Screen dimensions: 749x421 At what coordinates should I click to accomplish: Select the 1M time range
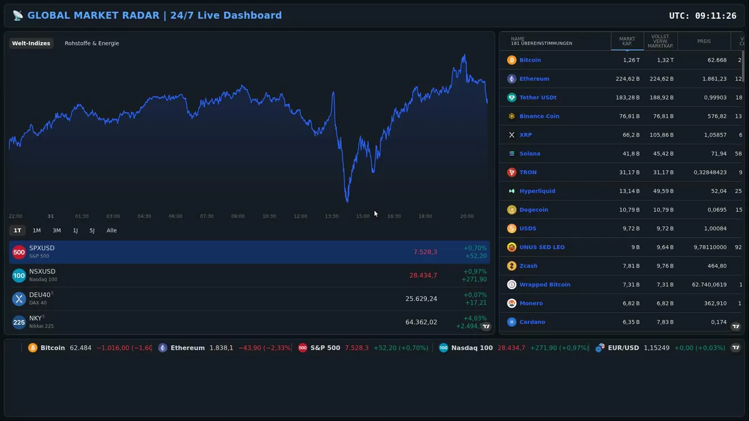[37, 230]
